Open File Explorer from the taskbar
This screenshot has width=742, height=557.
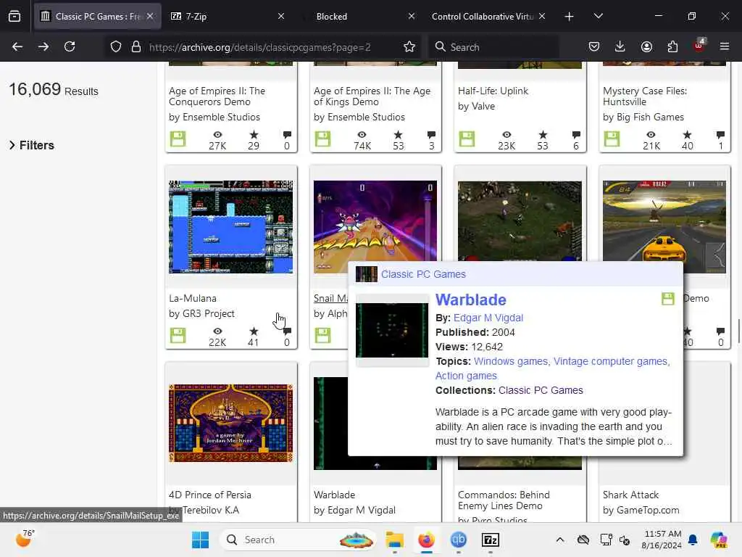(x=394, y=540)
